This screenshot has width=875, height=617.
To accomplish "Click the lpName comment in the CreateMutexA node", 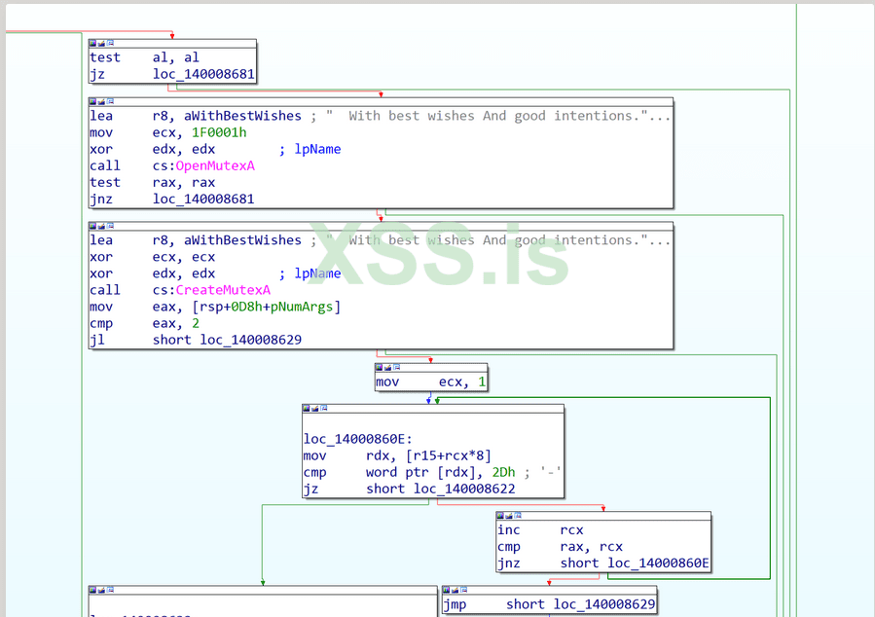I will (318, 273).
